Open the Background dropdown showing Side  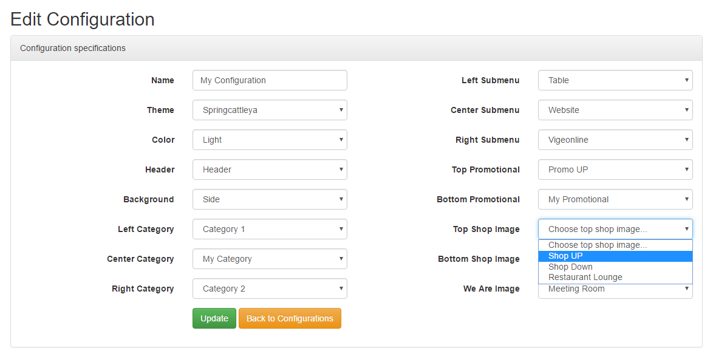(x=270, y=199)
